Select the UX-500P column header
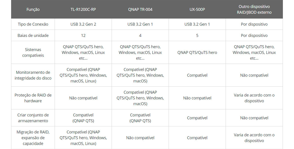The height and width of the screenshot is (149, 294). tap(197, 9)
